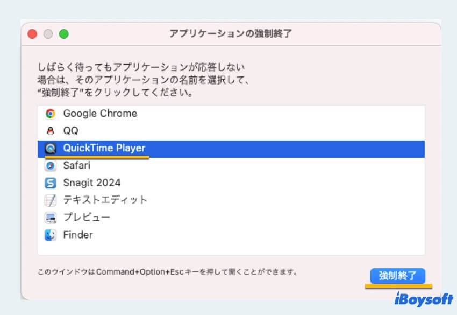The height and width of the screenshot is (315, 457).
Task: Click the Finder face icon
Action: (51, 235)
